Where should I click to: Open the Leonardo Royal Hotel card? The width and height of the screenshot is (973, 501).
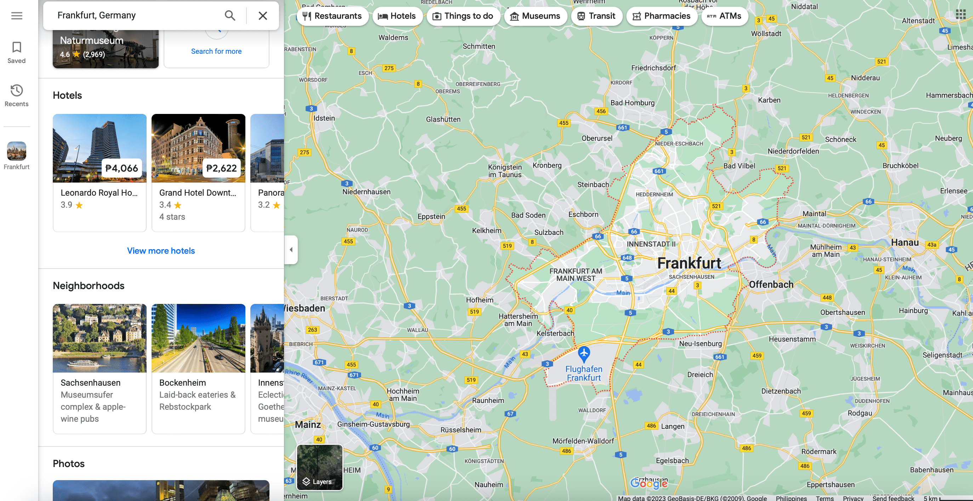coord(99,173)
